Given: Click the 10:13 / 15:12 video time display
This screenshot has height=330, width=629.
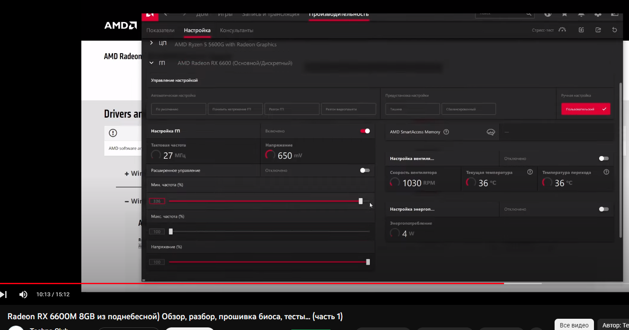Looking at the screenshot, I should (53, 295).
